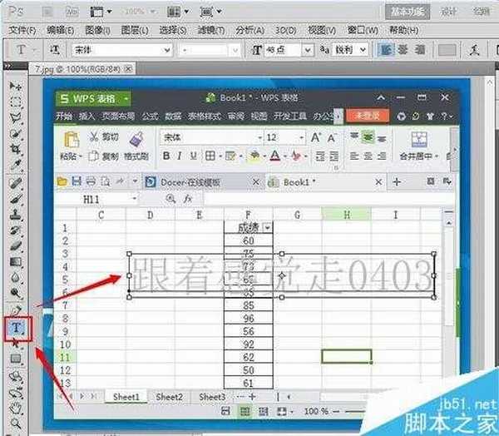Viewport: 499px width, 436px height.
Task: Open the 帮助(H) menu
Action: coord(404,30)
